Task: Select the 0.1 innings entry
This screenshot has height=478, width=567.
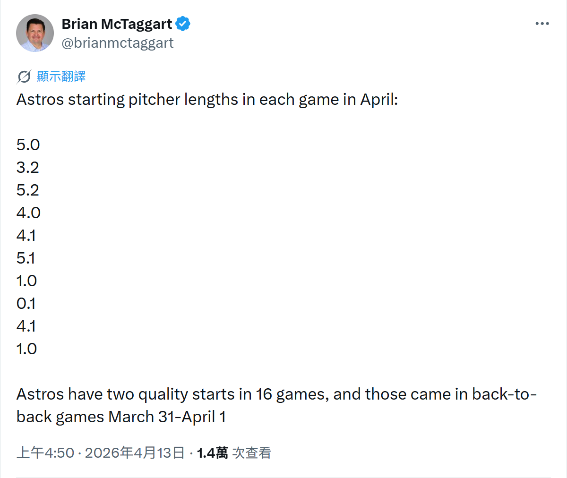Action: pyautogui.click(x=26, y=304)
